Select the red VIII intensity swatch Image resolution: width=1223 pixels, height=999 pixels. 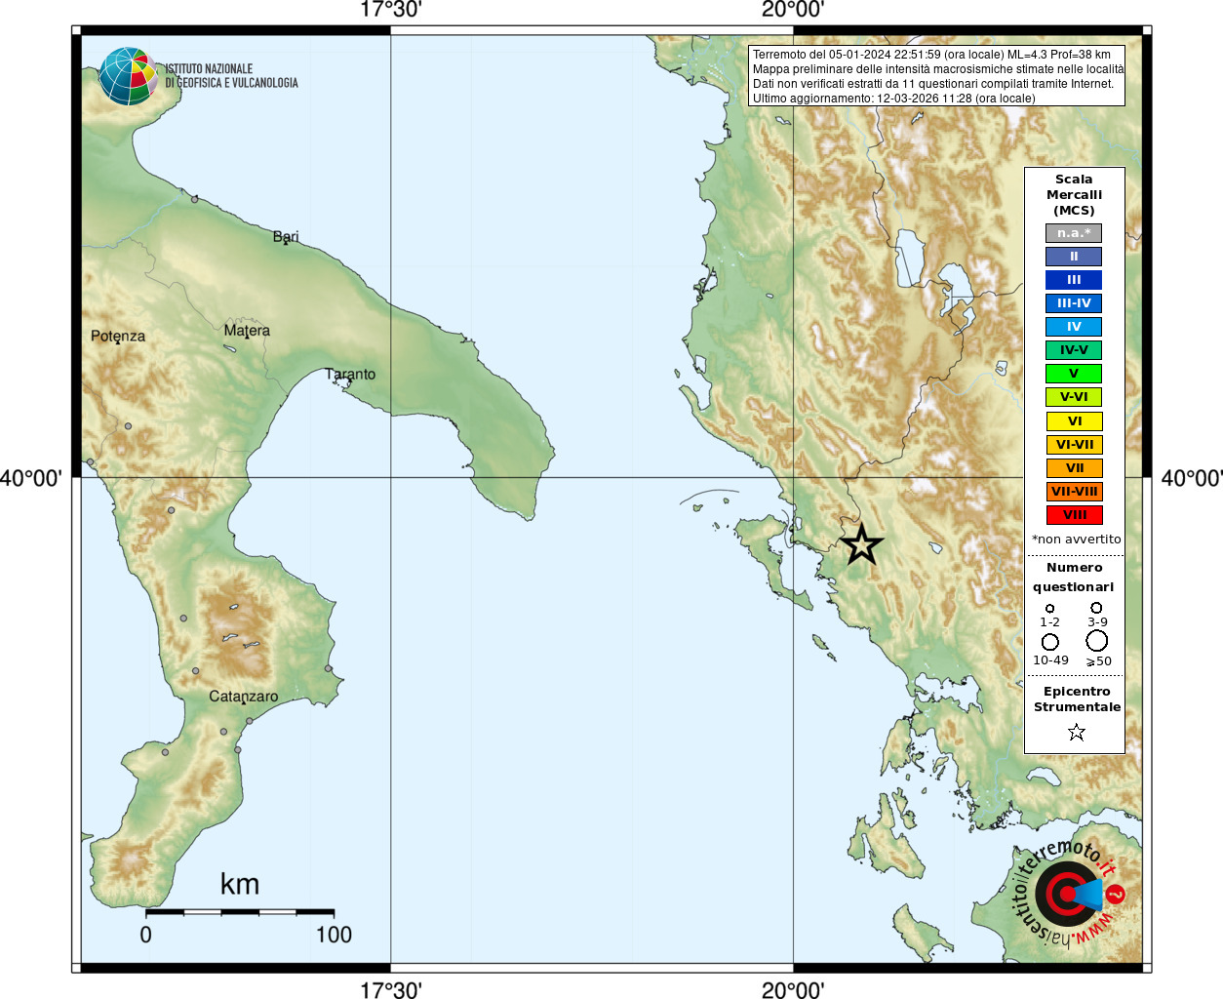1074,515
